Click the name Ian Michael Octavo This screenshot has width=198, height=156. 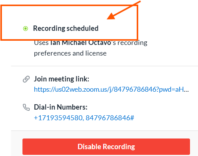click(81, 43)
